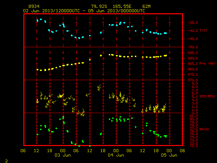Viewport: 217px width, 163px height.
Task: Click the date range header text
Action: pos(84,11)
